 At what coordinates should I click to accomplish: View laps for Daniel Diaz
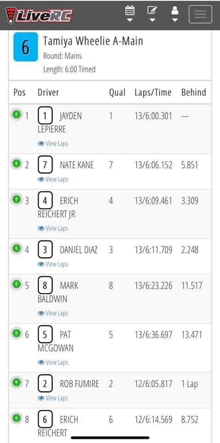click(x=53, y=264)
